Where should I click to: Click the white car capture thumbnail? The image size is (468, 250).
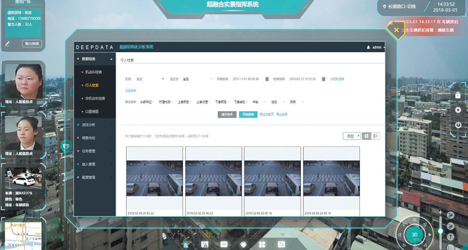click(x=23, y=178)
